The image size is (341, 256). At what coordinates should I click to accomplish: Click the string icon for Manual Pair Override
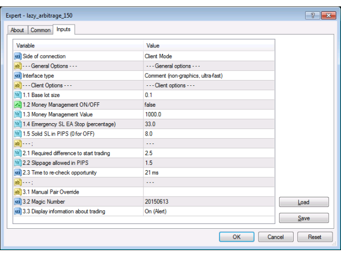tap(17, 192)
